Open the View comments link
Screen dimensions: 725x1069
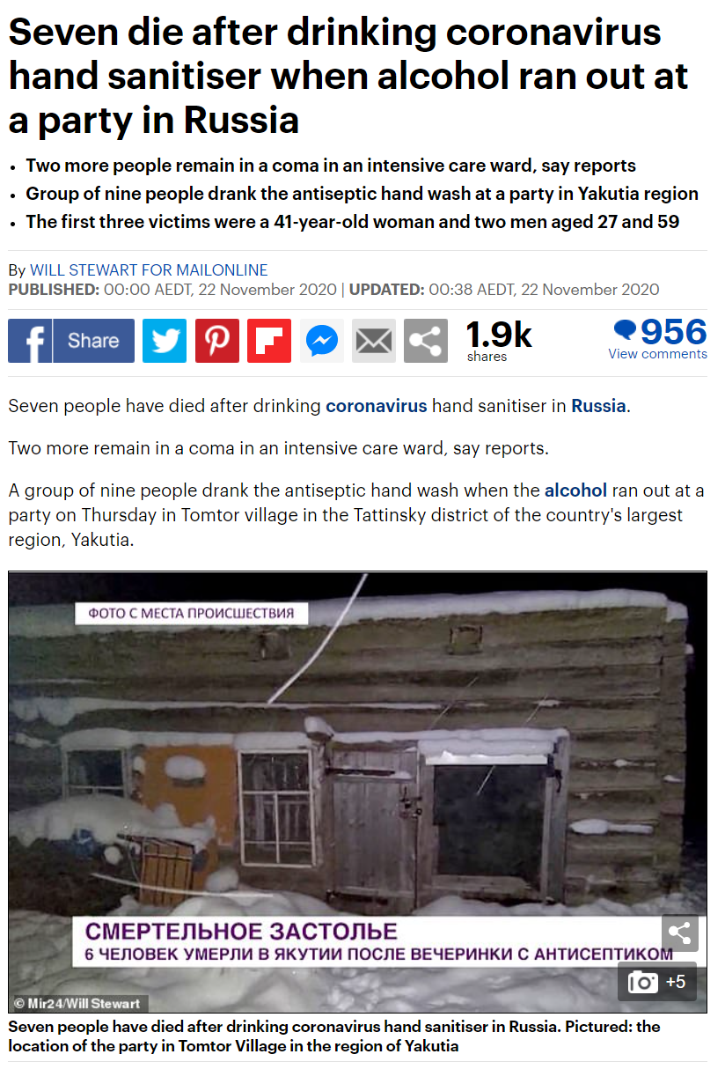click(657, 354)
